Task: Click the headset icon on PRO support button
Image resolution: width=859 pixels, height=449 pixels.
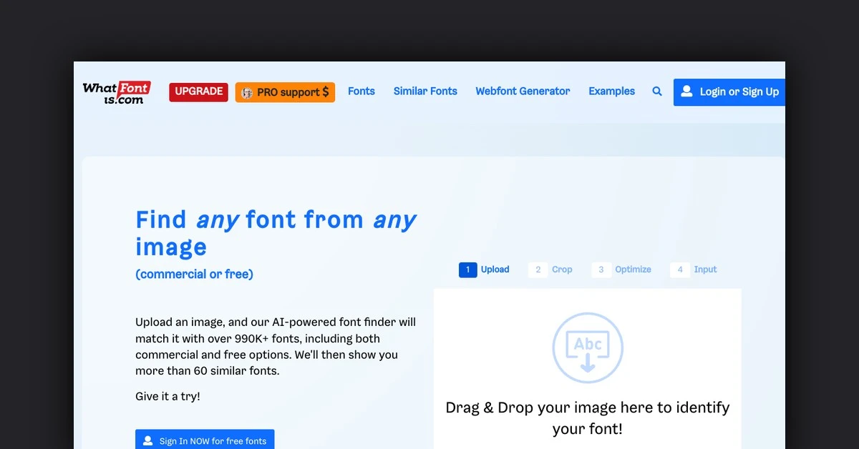Action: [247, 92]
